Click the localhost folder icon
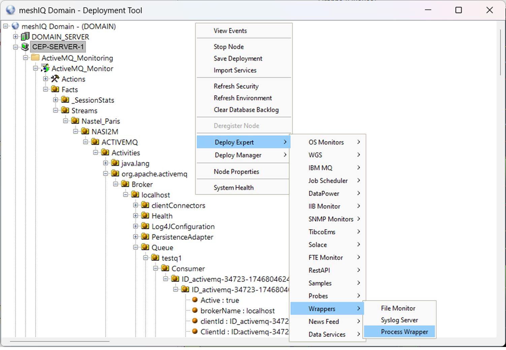 [135, 194]
